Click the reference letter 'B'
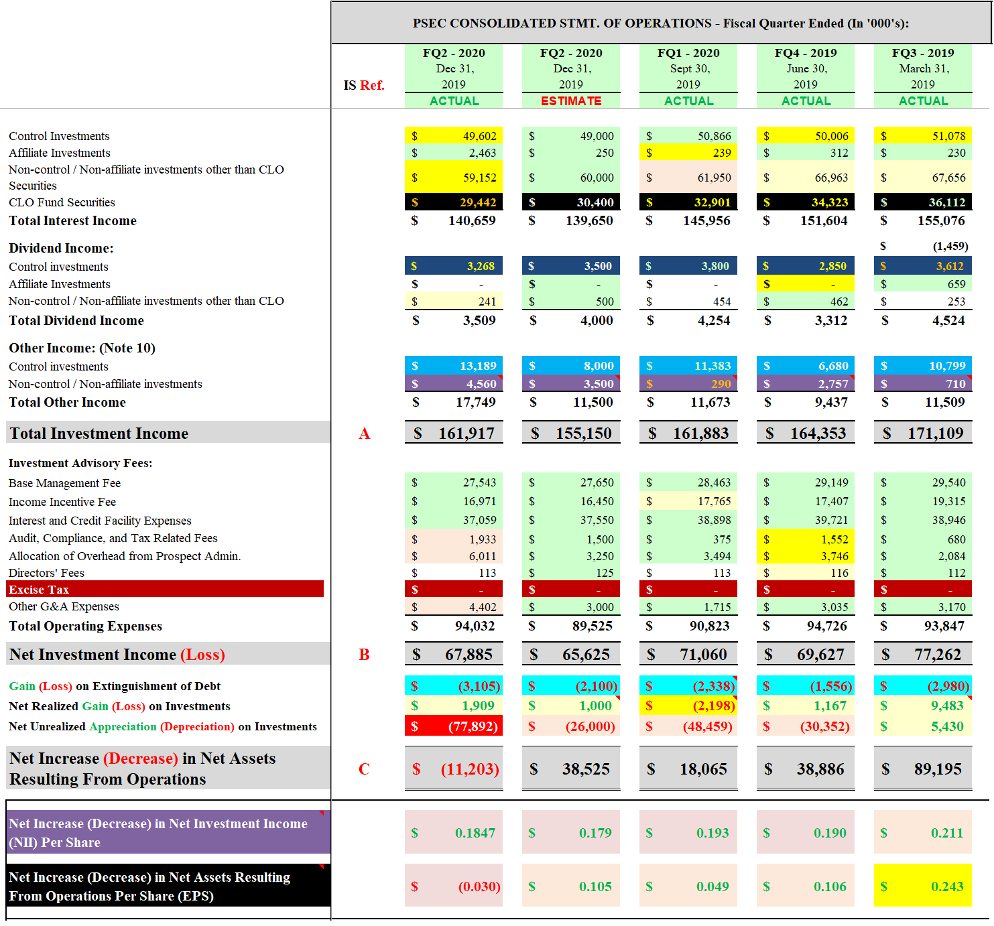Viewport: 994px width, 926px height. pyautogui.click(x=364, y=655)
